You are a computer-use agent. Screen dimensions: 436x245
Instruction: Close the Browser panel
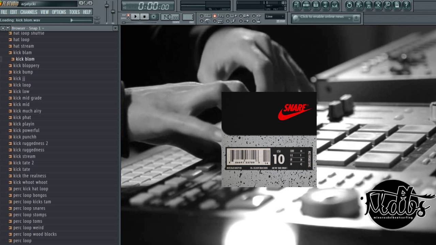115,28
